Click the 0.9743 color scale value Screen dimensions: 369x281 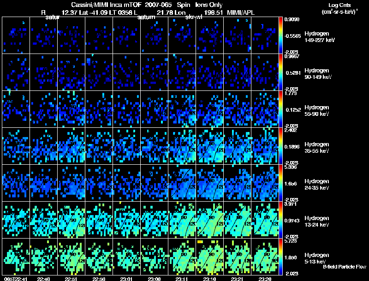coord(292,221)
